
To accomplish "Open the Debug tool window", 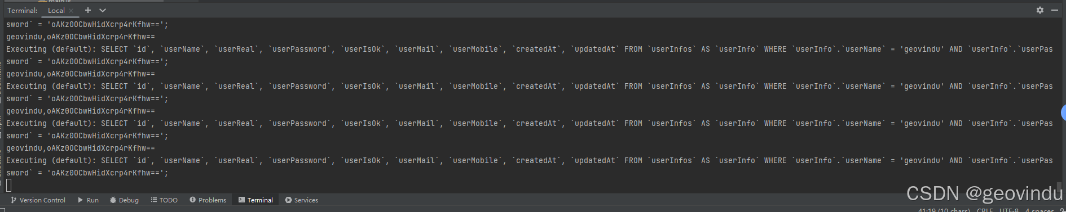I will (x=124, y=200).
